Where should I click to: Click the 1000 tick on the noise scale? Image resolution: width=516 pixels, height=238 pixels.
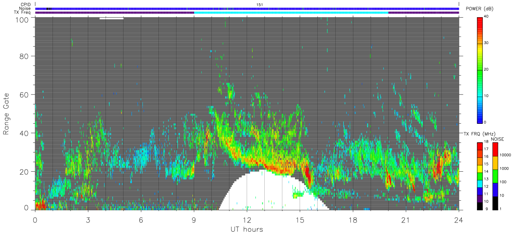pyautogui.click(x=504, y=168)
